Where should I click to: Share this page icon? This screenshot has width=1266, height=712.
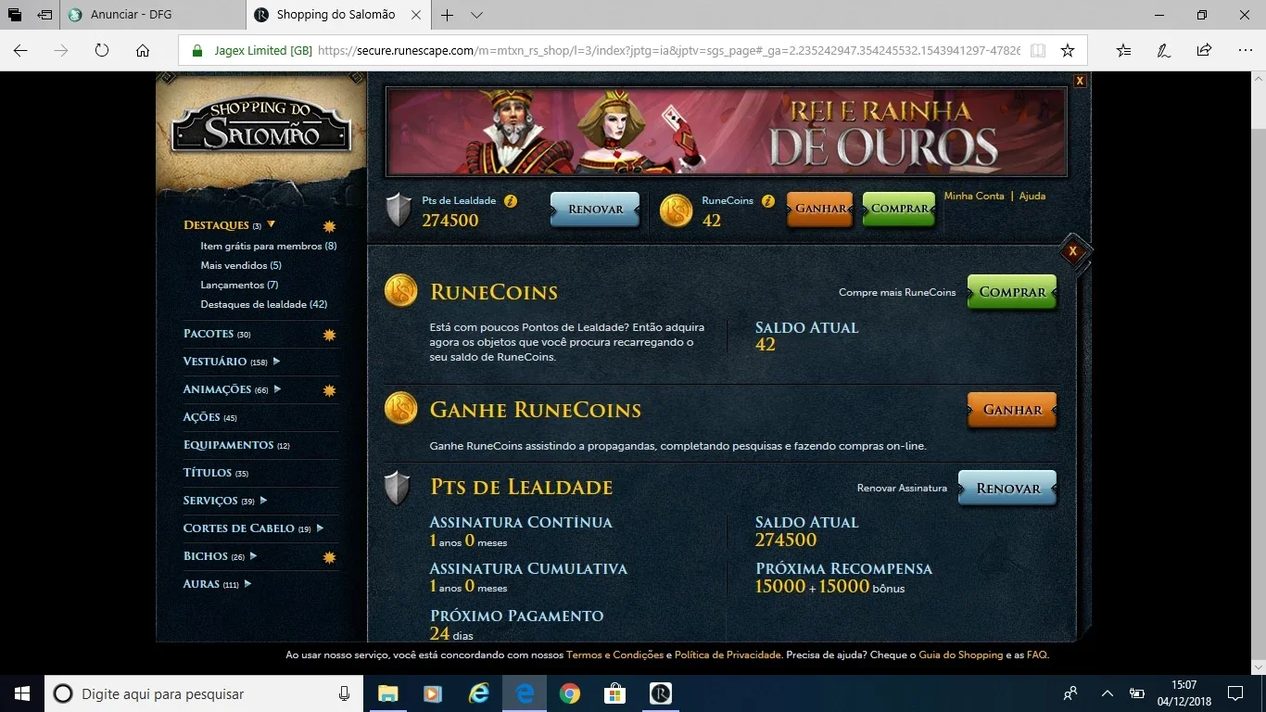pos(1204,50)
